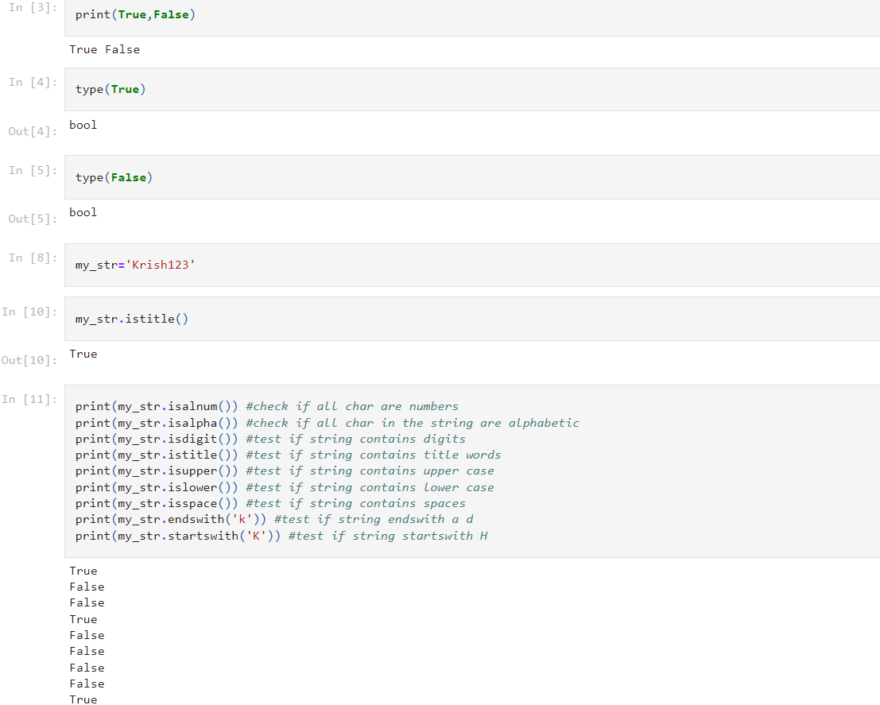
Task: Click the print(my_str.startswith('K')) line
Action: [x=178, y=536]
